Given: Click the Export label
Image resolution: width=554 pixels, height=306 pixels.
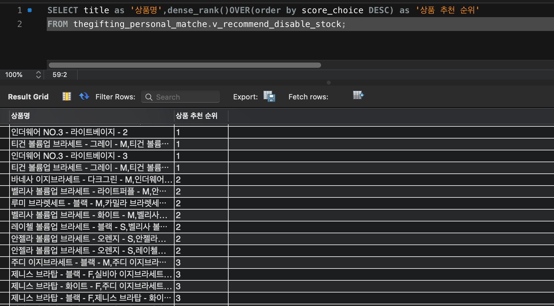Looking at the screenshot, I should point(245,97).
